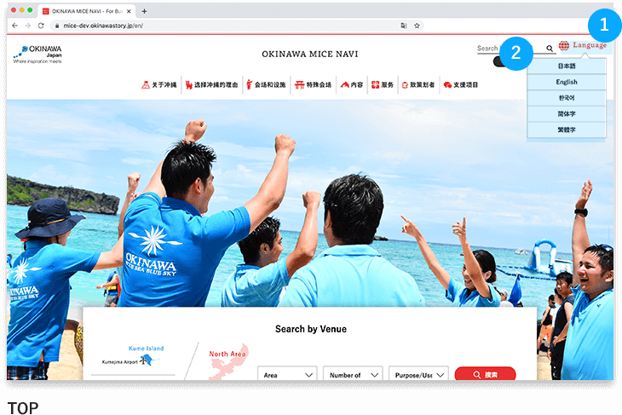
Task: Click the globe Language icon
Action: pyautogui.click(x=564, y=46)
